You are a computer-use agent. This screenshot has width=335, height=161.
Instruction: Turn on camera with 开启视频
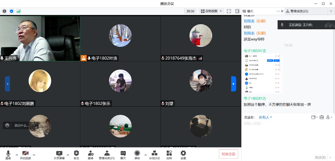click(x=25, y=155)
